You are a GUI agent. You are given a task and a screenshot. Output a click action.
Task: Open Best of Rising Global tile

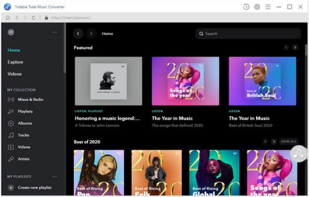(215, 173)
